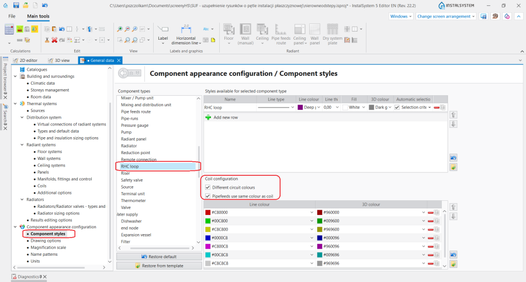
Task: Click the Restore default button
Action: (x=159, y=256)
